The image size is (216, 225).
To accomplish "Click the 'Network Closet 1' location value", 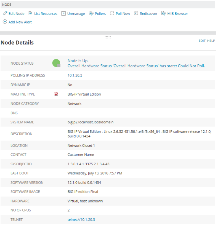I will 81,145.
